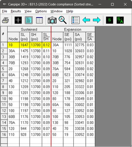Show stress ratios with S/A icon

pos(120,20)
